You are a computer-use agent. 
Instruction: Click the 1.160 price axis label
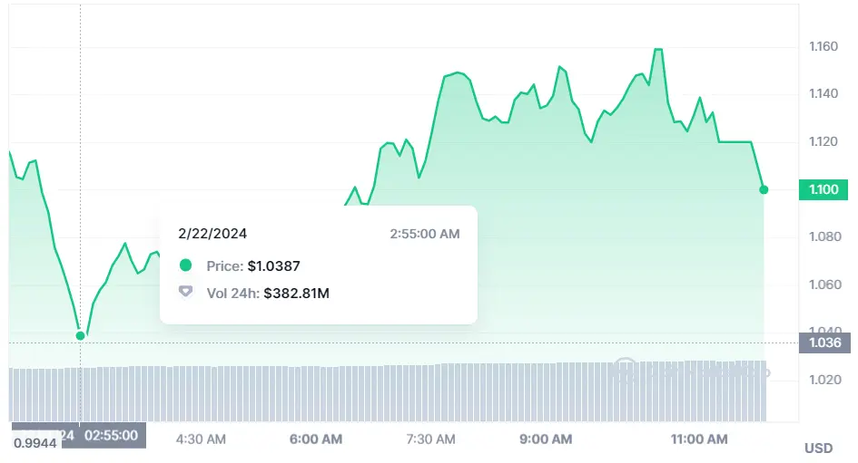click(823, 46)
